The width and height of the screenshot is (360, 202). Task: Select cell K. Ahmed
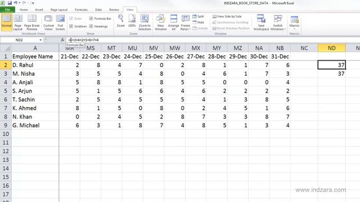click(35, 108)
